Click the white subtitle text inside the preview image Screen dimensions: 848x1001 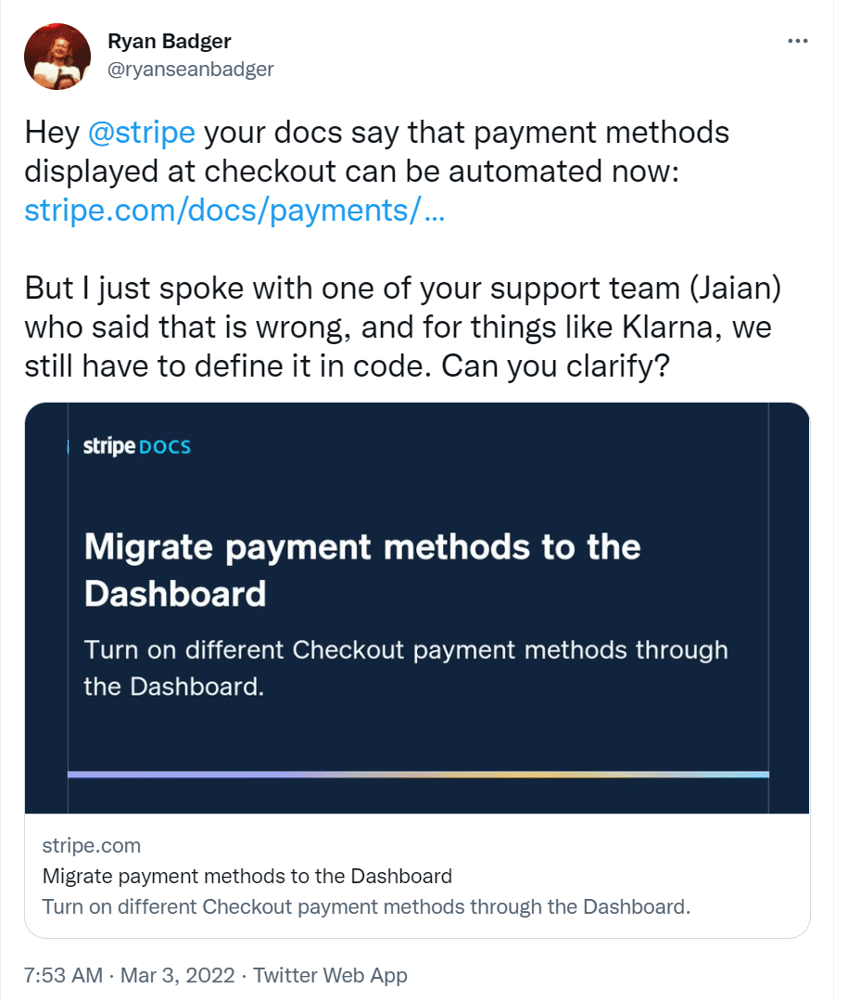(405, 668)
